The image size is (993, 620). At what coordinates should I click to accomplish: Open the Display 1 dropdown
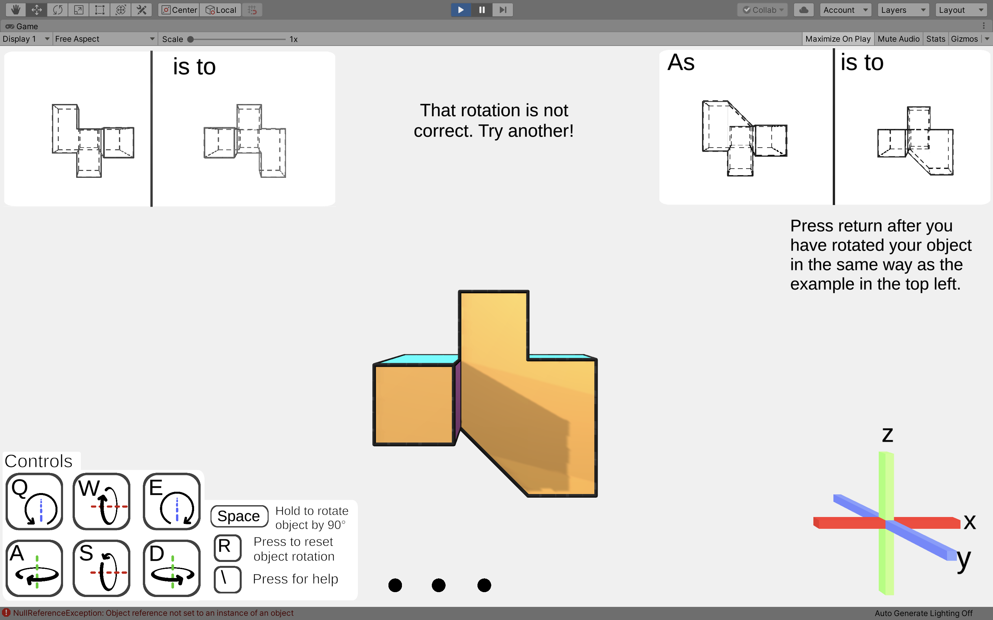pyautogui.click(x=25, y=39)
